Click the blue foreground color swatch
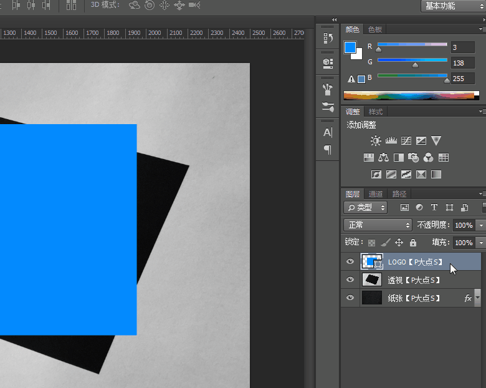486x388 pixels. point(350,47)
